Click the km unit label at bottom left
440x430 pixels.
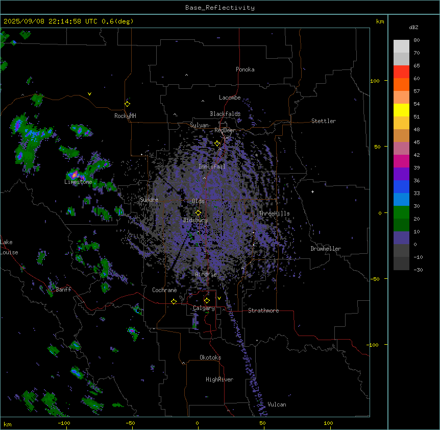8,424
